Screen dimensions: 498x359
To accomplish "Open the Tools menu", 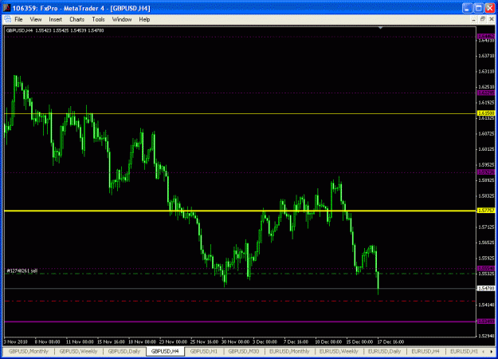I will 98,19.
